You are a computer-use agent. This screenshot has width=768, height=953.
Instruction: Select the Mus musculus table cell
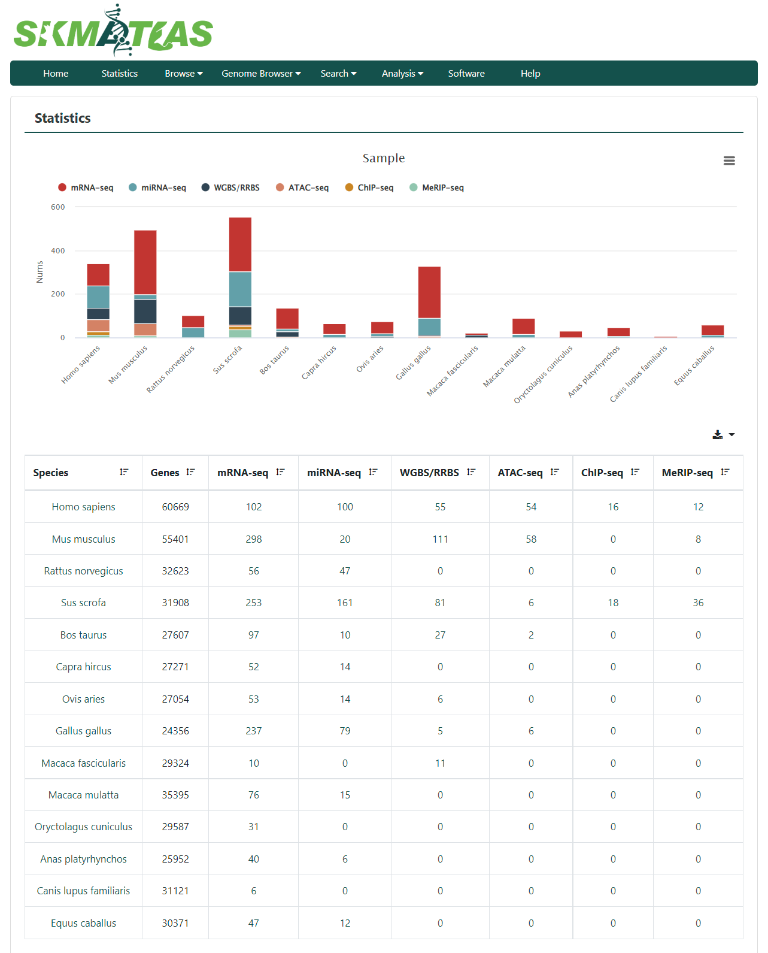tap(83, 539)
